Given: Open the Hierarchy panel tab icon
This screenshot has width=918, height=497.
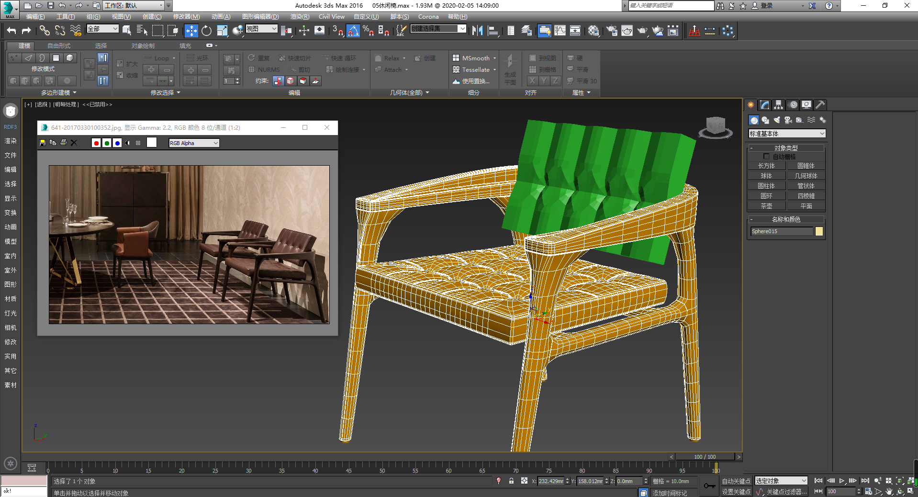Looking at the screenshot, I should click(779, 105).
